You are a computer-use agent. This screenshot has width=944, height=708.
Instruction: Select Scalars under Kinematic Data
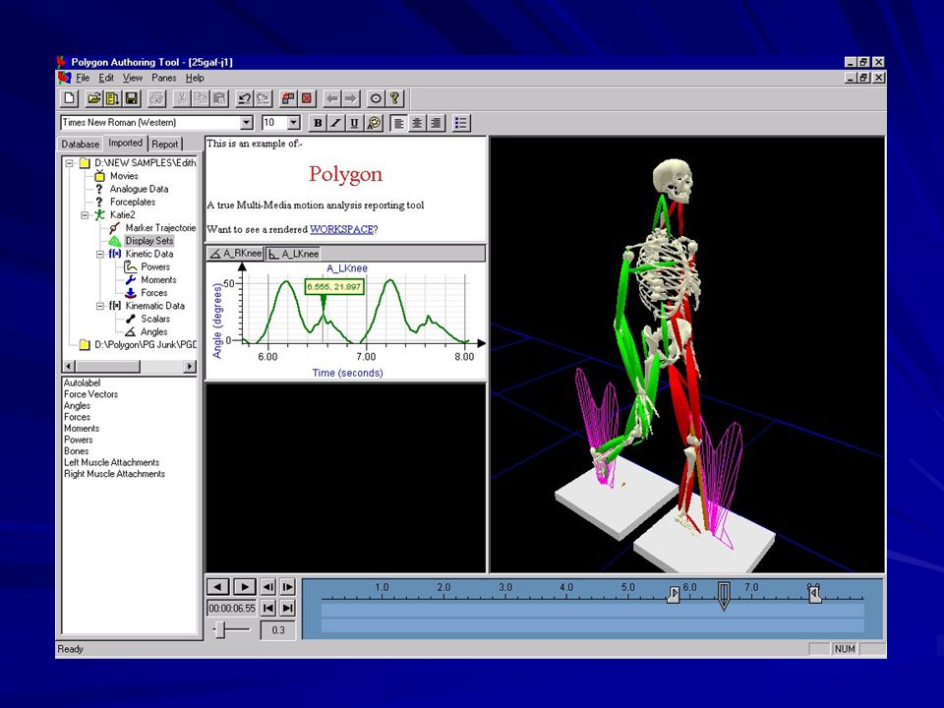pyautogui.click(x=155, y=319)
